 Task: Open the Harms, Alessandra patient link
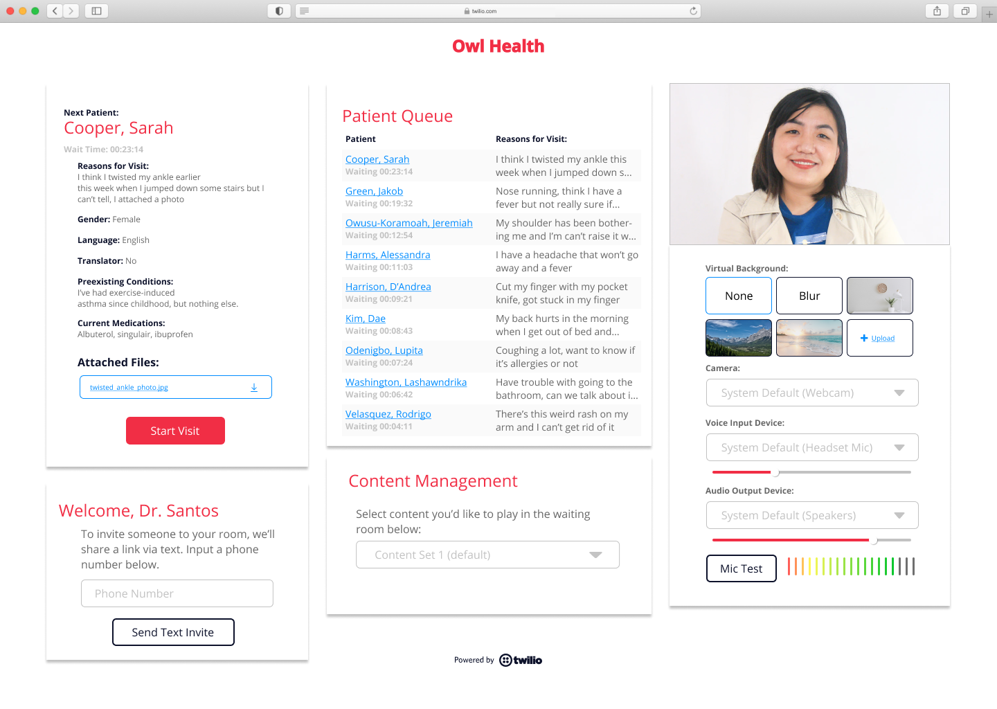coord(388,255)
